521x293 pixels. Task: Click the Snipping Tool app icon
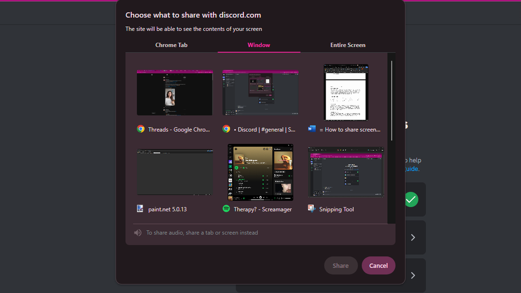(312, 208)
